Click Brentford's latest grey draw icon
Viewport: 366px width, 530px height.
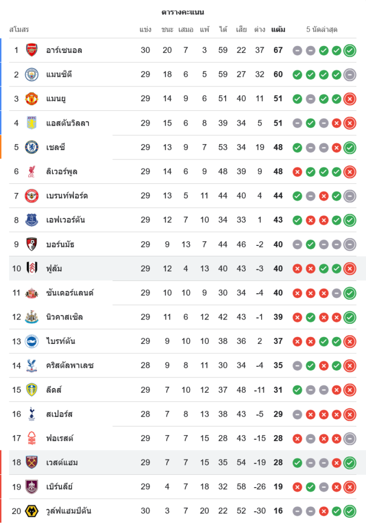pyautogui.click(x=350, y=196)
